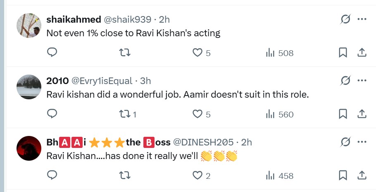Click shaikahmed's profile avatar
376x192 pixels.
point(29,26)
